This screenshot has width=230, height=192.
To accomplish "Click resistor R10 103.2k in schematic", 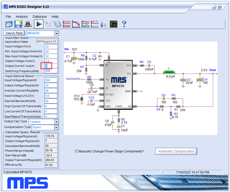I will click(82, 99).
